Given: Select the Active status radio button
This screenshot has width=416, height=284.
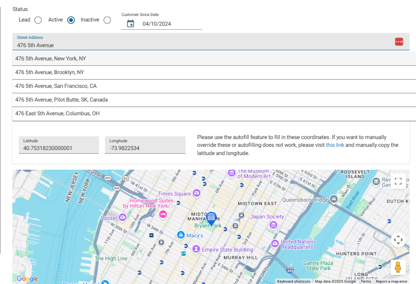Looking at the screenshot, I should point(71,20).
